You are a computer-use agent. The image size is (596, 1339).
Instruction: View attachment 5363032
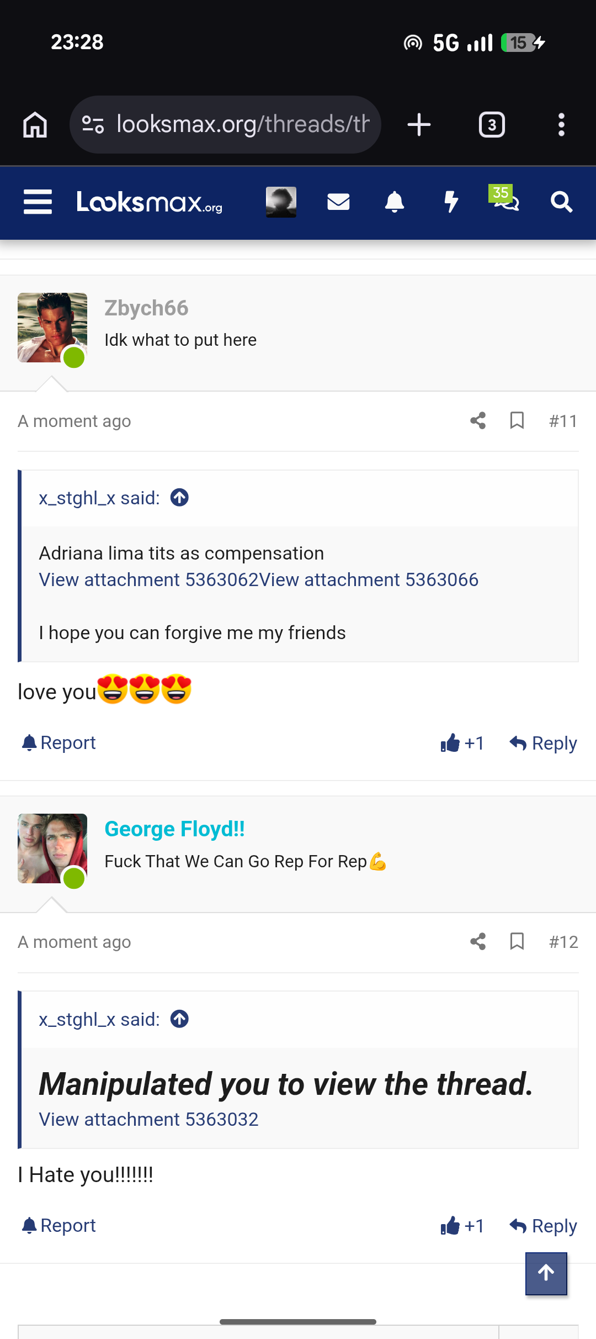coord(148,1119)
